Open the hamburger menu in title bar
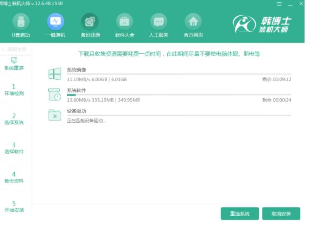This screenshot has width=324, height=226. pyautogui.click(x=279, y=4)
